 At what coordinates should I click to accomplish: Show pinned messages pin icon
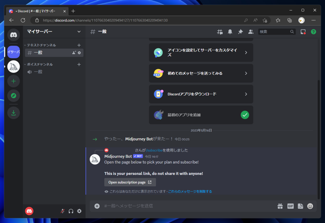pos(240,31)
